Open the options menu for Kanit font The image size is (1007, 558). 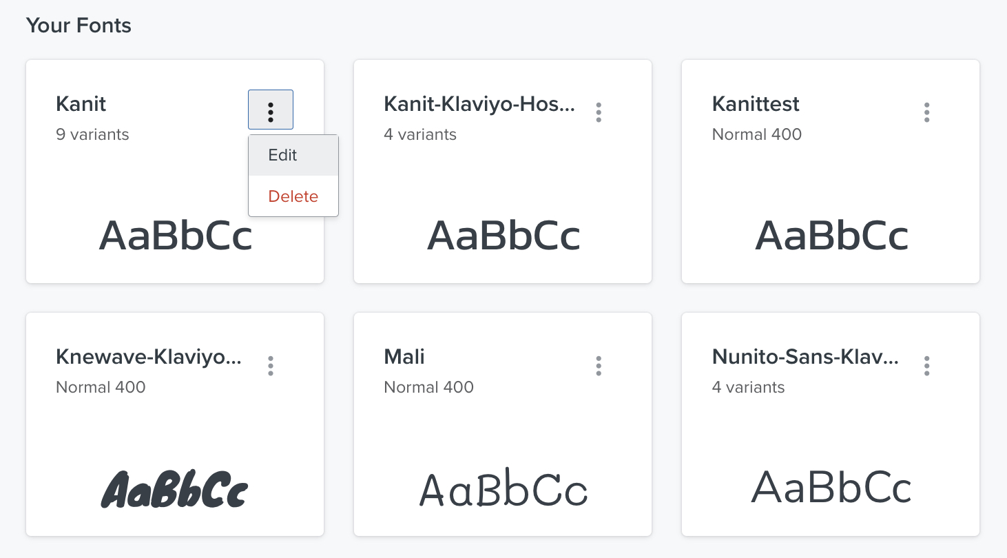pyautogui.click(x=270, y=109)
